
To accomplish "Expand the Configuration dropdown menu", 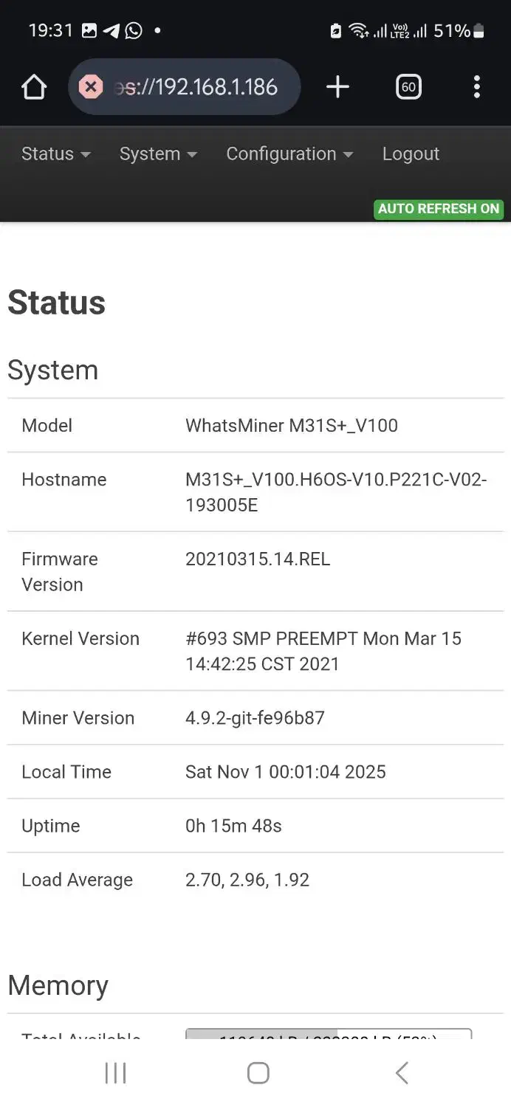I will coord(289,154).
